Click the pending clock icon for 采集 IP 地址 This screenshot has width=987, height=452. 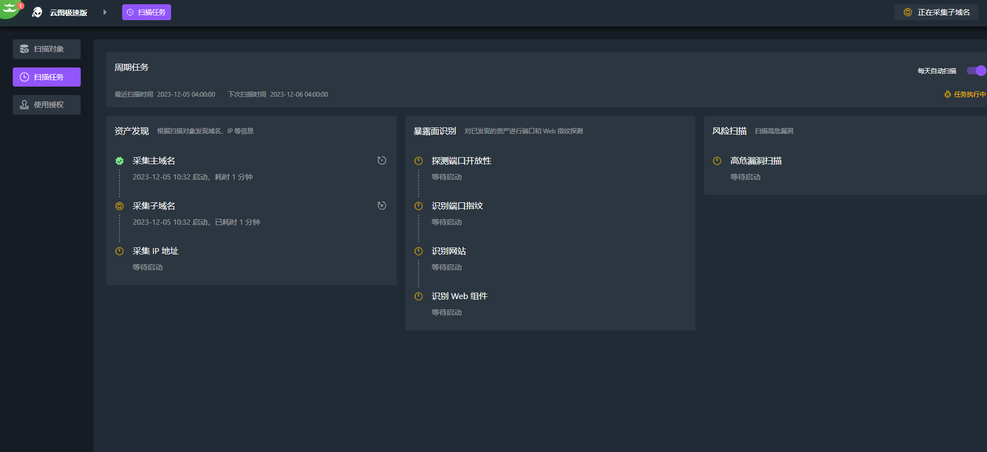pyautogui.click(x=120, y=251)
